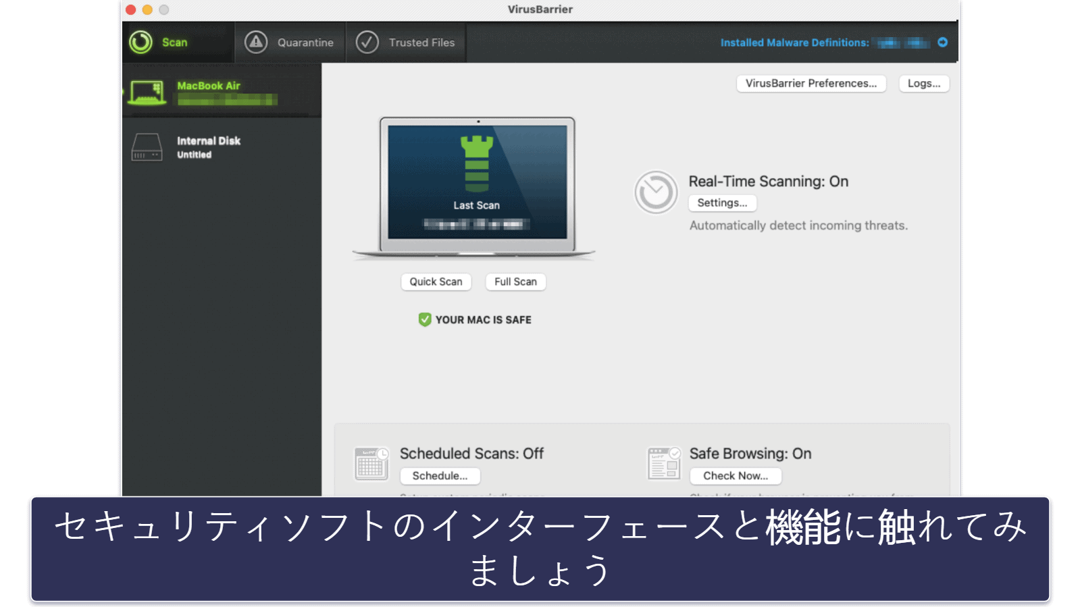The image size is (1080, 607).
Task: Open the Logs window
Action: pyautogui.click(x=924, y=83)
